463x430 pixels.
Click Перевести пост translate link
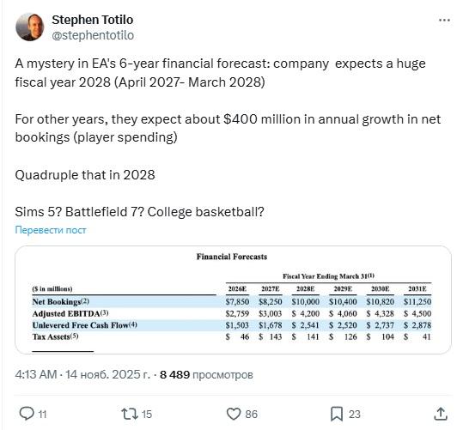pos(51,230)
